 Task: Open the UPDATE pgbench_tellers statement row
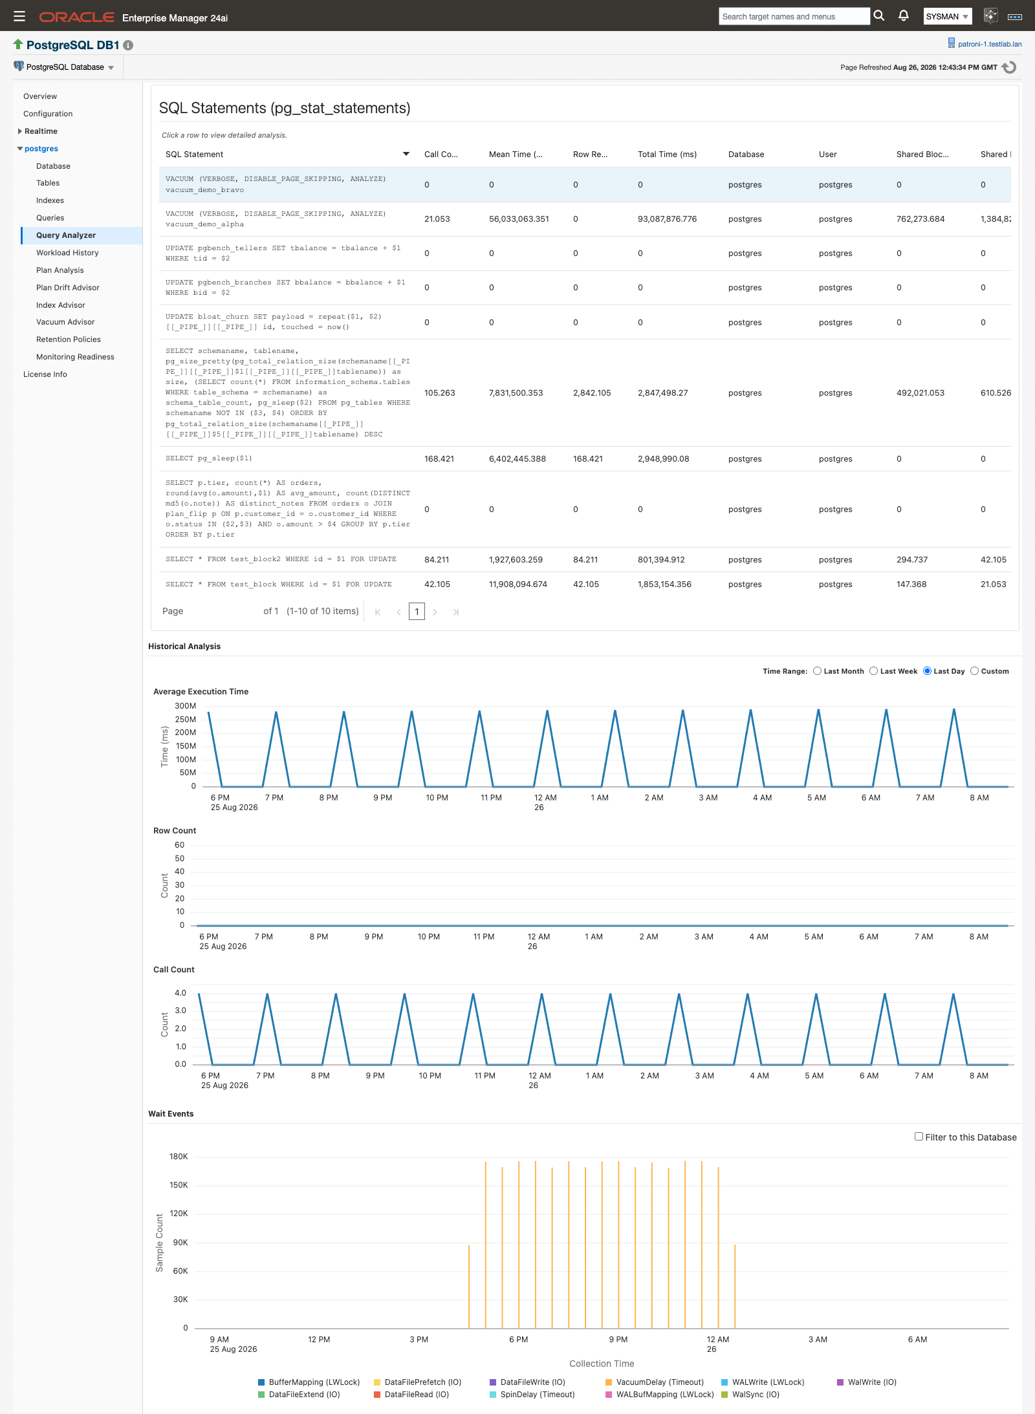(585, 253)
